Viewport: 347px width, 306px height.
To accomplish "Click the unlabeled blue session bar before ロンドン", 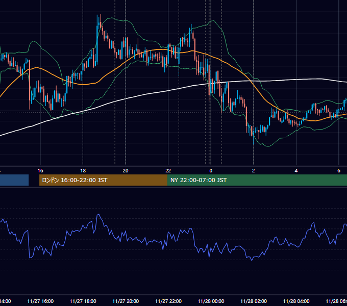I will pos(14,180).
